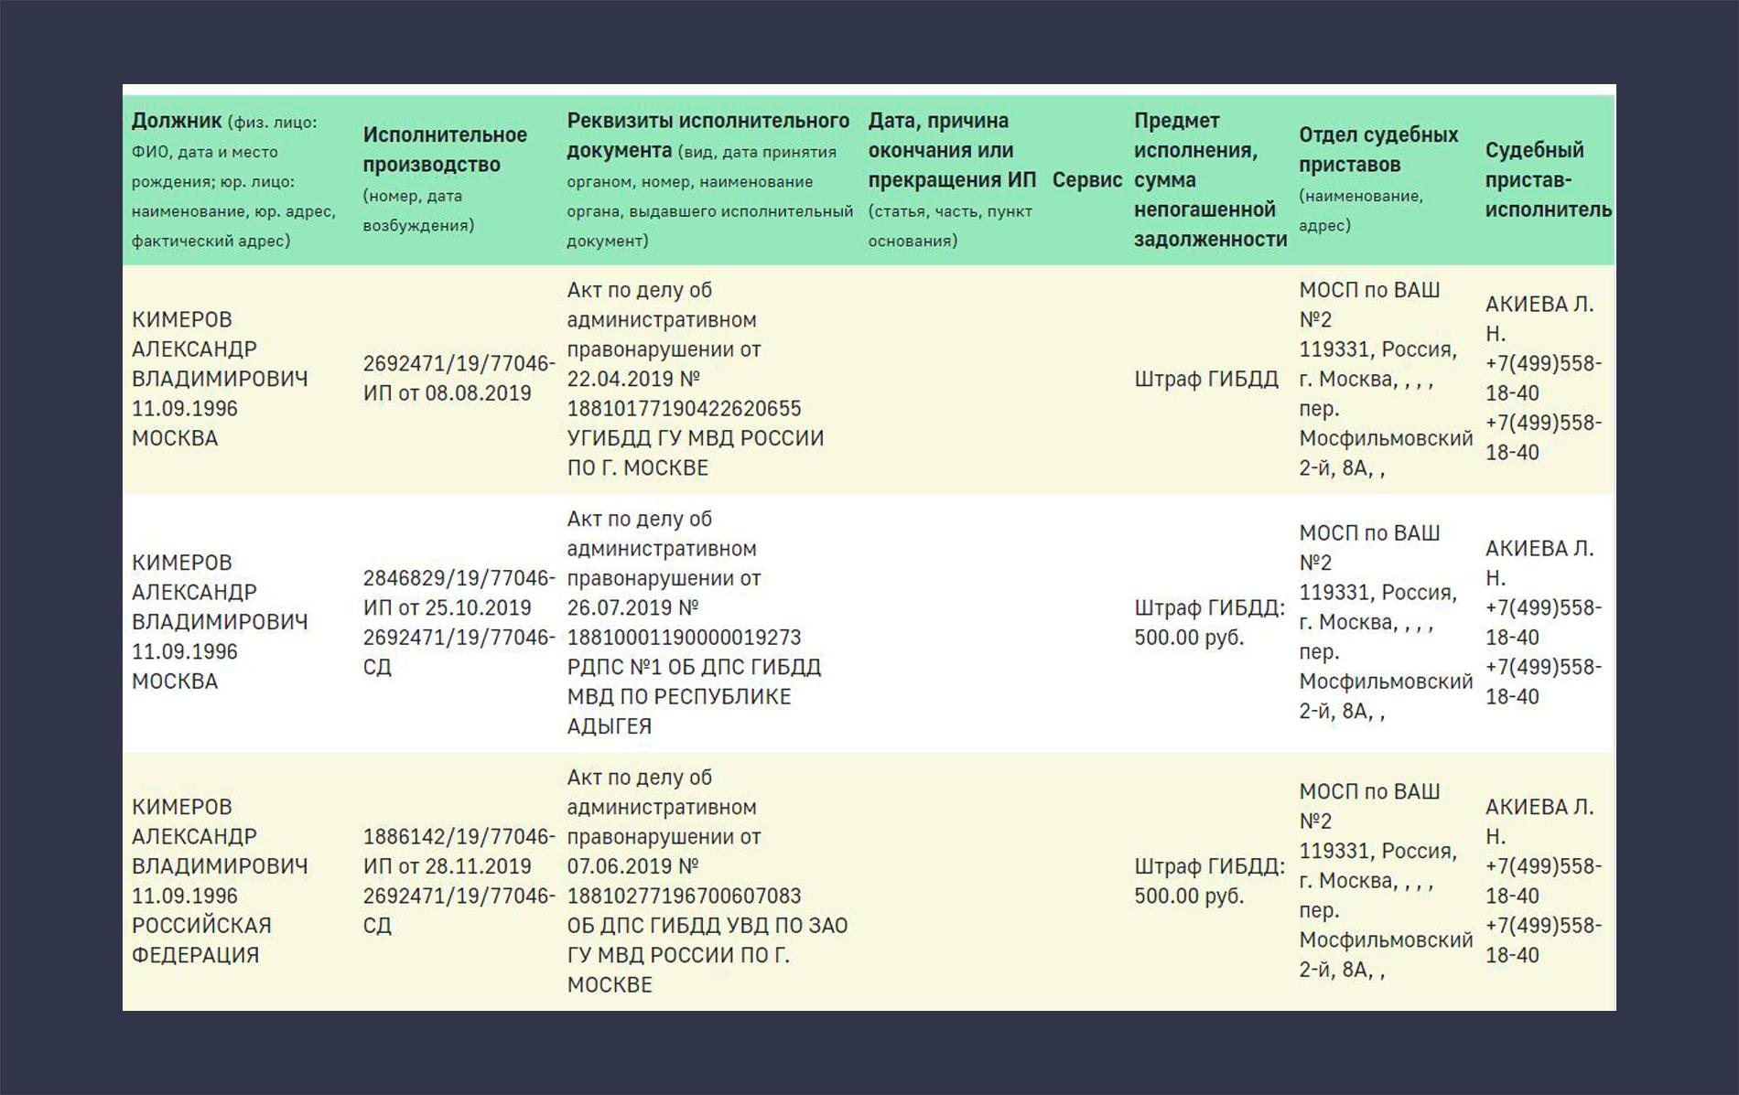
Task: Select debtor cell in row 2846829/19/77046-ИП
Action: tap(220, 622)
